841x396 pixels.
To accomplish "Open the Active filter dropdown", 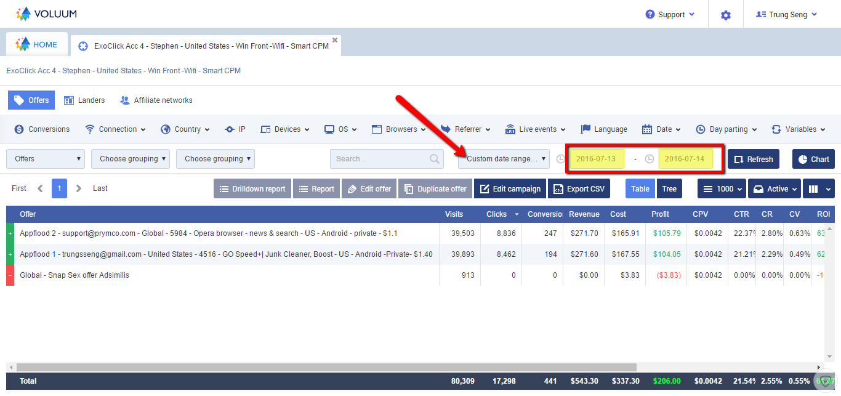I will click(775, 189).
